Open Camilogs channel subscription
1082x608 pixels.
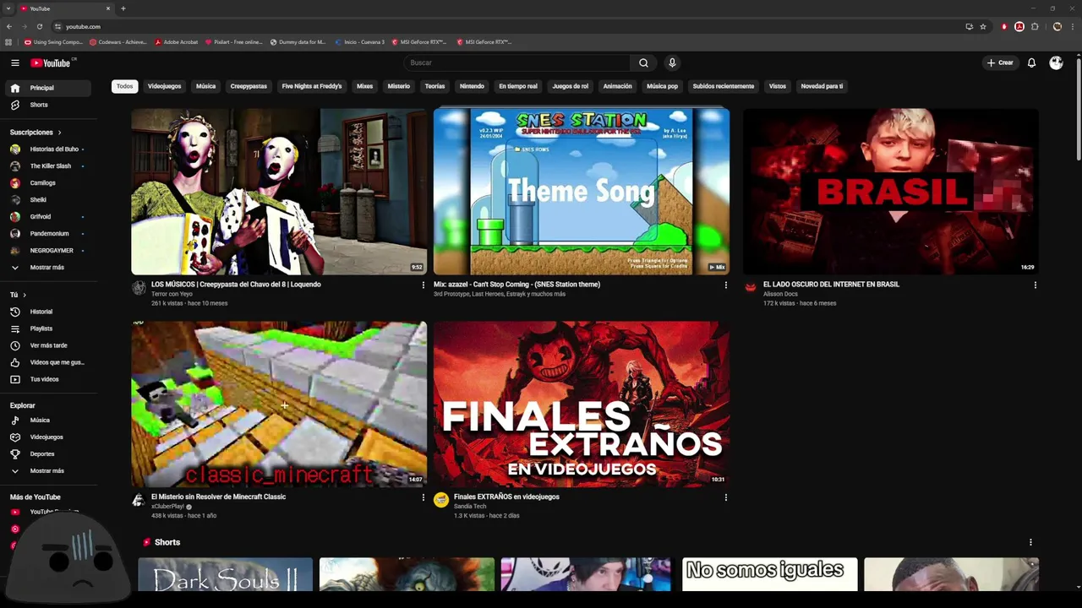(x=48, y=182)
